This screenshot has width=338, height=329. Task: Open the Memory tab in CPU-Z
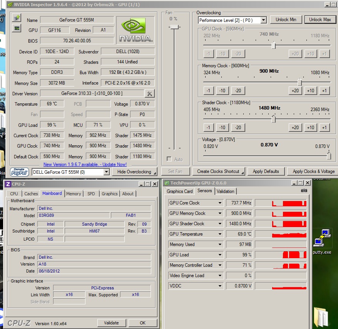74,194
